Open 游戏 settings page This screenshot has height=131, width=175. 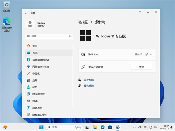point(49,101)
